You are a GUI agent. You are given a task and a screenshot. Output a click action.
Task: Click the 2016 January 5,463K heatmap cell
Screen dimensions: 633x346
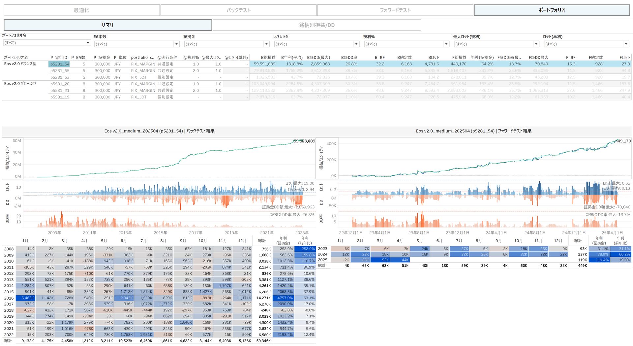pyautogui.click(x=25, y=298)
